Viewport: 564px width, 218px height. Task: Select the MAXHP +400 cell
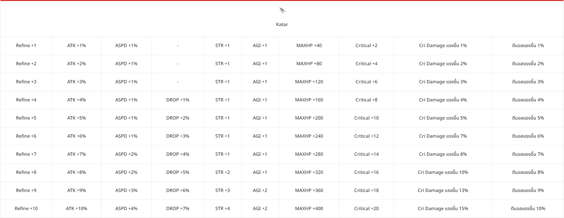click(309, 208)
